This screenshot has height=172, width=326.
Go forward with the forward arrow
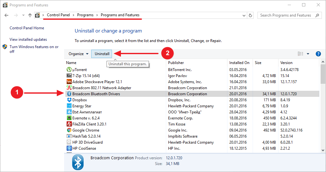click(16, 15)
